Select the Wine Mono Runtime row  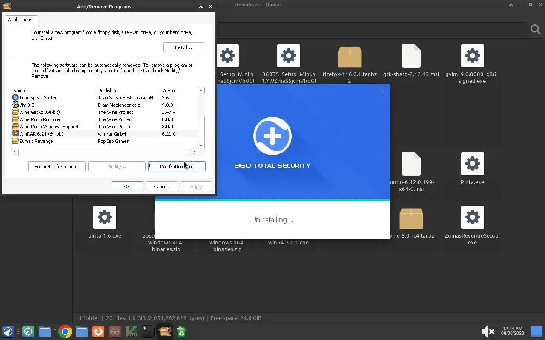point(104,119)
